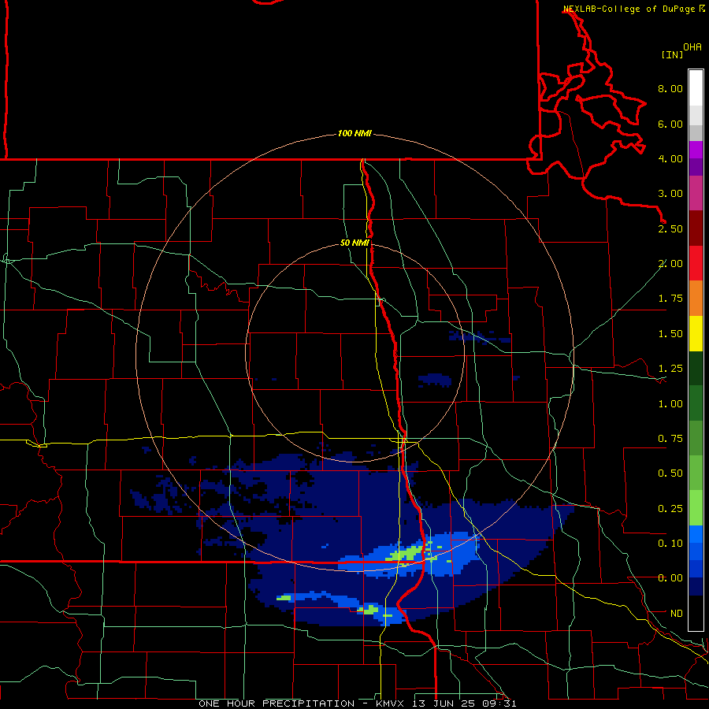The height and width of the screenshot is (709, 709).
Task: Click the yellow swatch above 1.50
Action: coord(696,334)
